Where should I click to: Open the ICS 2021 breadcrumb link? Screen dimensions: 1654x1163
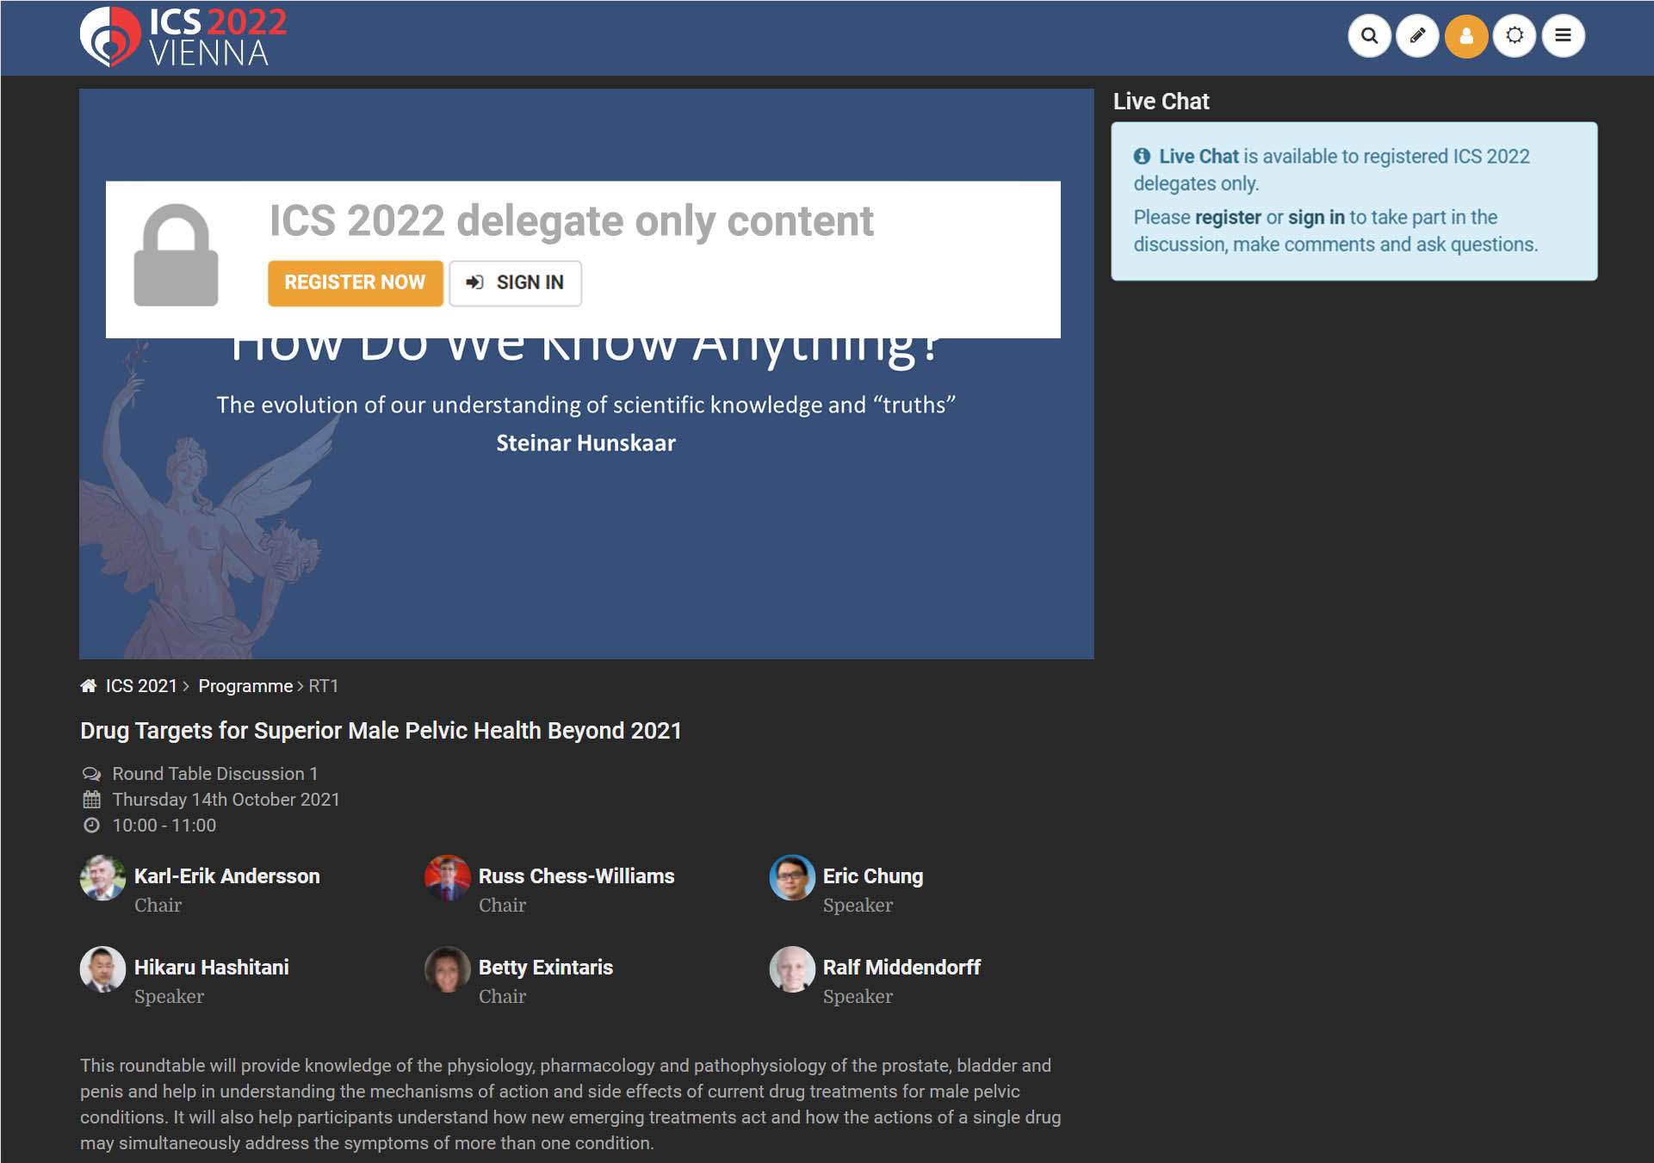click(x=141, y=686)
